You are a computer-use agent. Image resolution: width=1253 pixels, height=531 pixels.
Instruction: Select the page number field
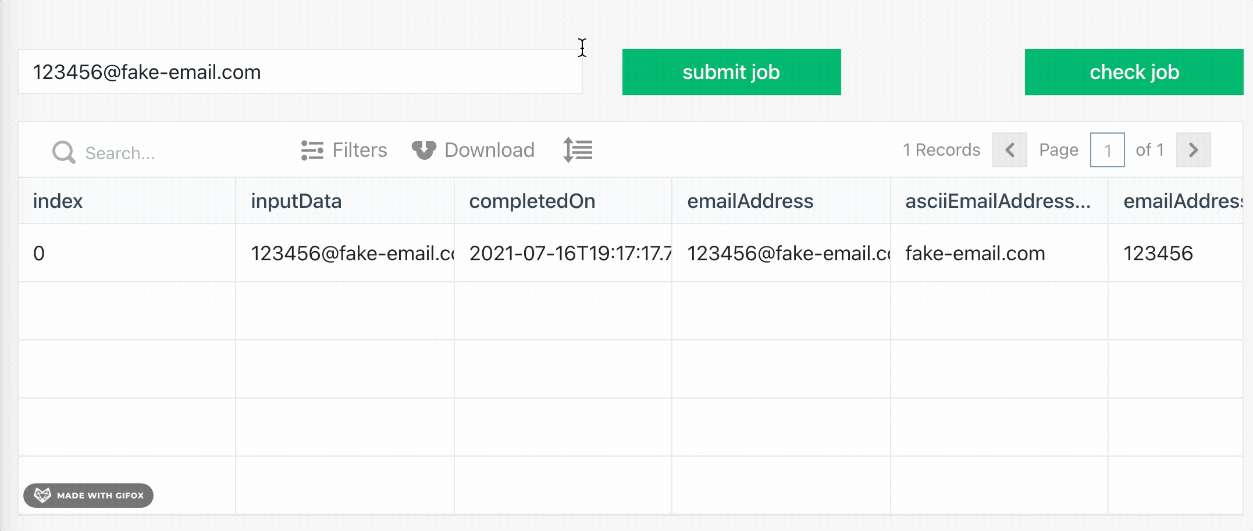[x=1107, y=150]
